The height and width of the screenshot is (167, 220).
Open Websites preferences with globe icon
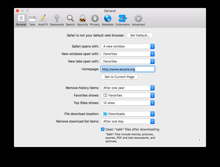tap(108, 20)
